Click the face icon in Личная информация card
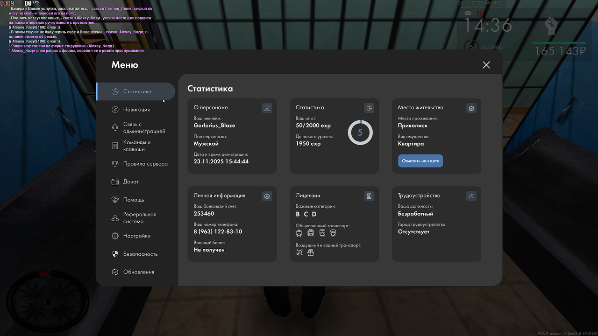The height and width of the screenshot is (336, 598). 267,196
